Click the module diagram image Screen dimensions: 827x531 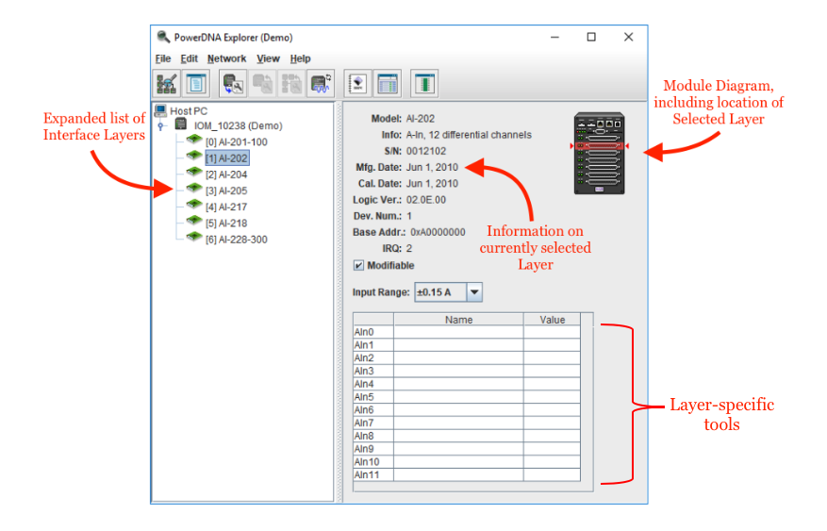tap(599, 154)
